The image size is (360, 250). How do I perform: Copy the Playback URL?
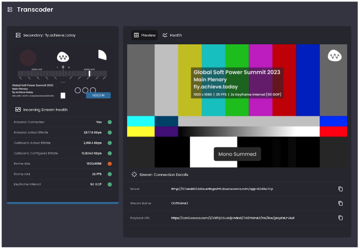340,218
